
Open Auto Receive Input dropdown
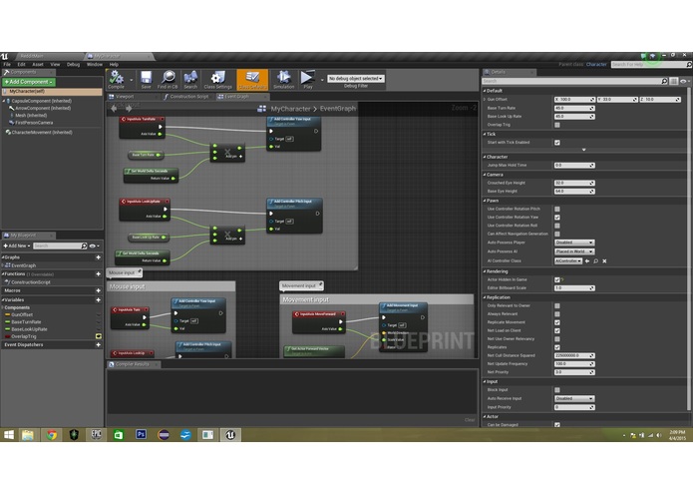pos(574,399)
